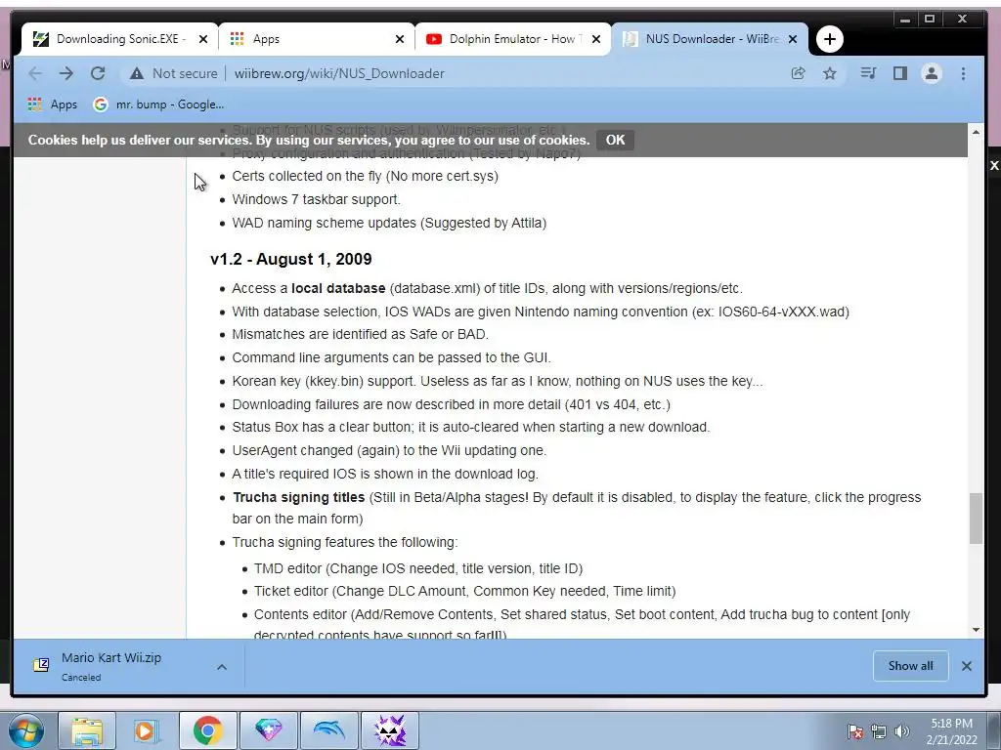Switch to the Downloading Sonic.EXE tab
This screenshot has width=1001, height=750.
pyautogui.click(x=119, y=39)
